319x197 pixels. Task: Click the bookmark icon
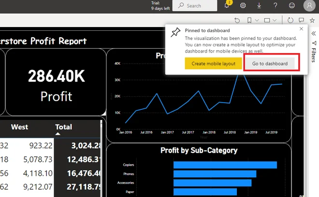pyautogui.click(x=249, y=20)
